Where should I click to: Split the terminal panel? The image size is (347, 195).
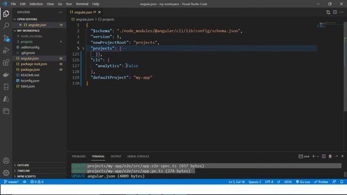324,157
